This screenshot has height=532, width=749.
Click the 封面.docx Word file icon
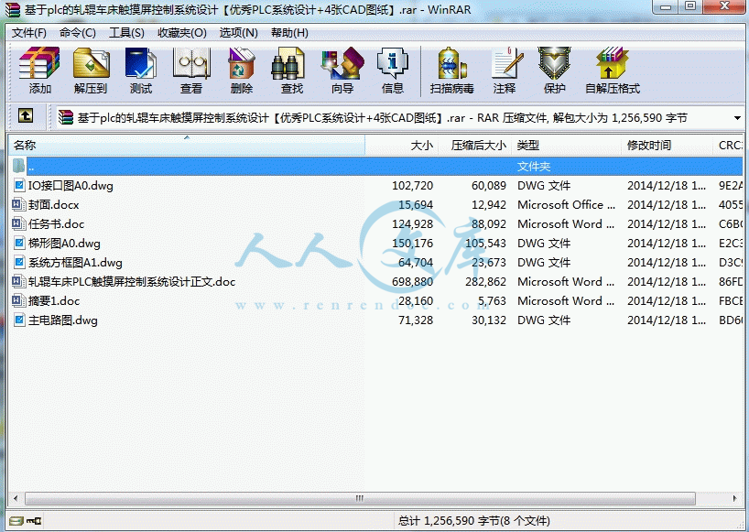click(x=18, y=204)
